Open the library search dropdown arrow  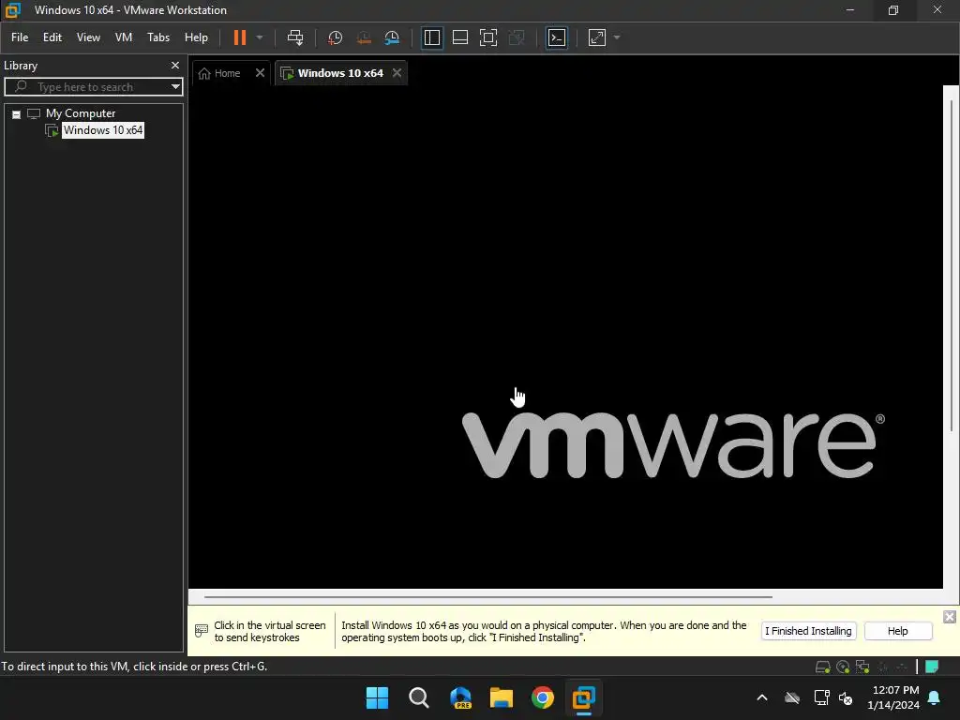175,87
